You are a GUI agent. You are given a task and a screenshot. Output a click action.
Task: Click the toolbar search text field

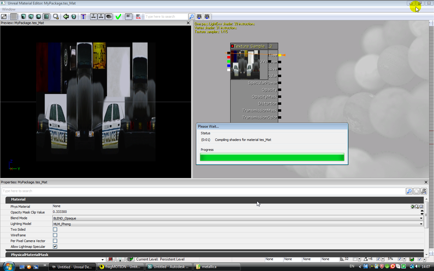coord(166,17)
